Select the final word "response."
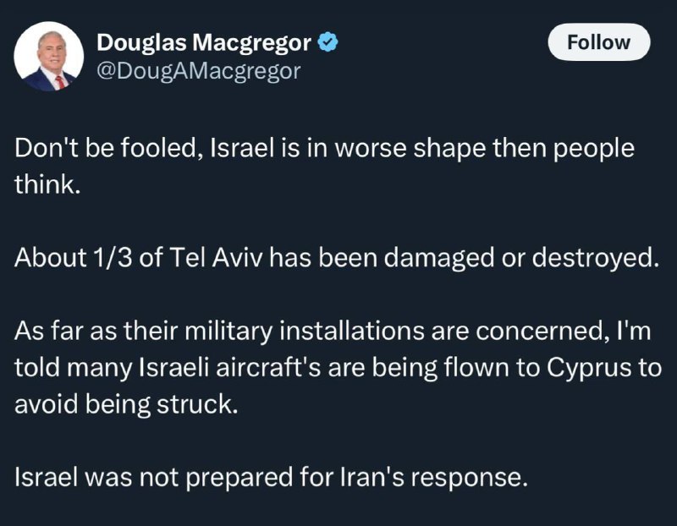 (x=470, y=478)
